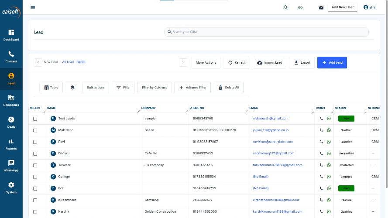Click the layers stack icon button

tap(72, 88)
